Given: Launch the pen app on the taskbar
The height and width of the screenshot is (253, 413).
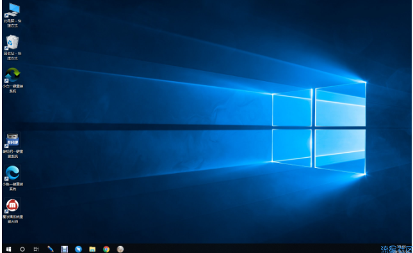Looking at the screenshot, I should 51,249.
